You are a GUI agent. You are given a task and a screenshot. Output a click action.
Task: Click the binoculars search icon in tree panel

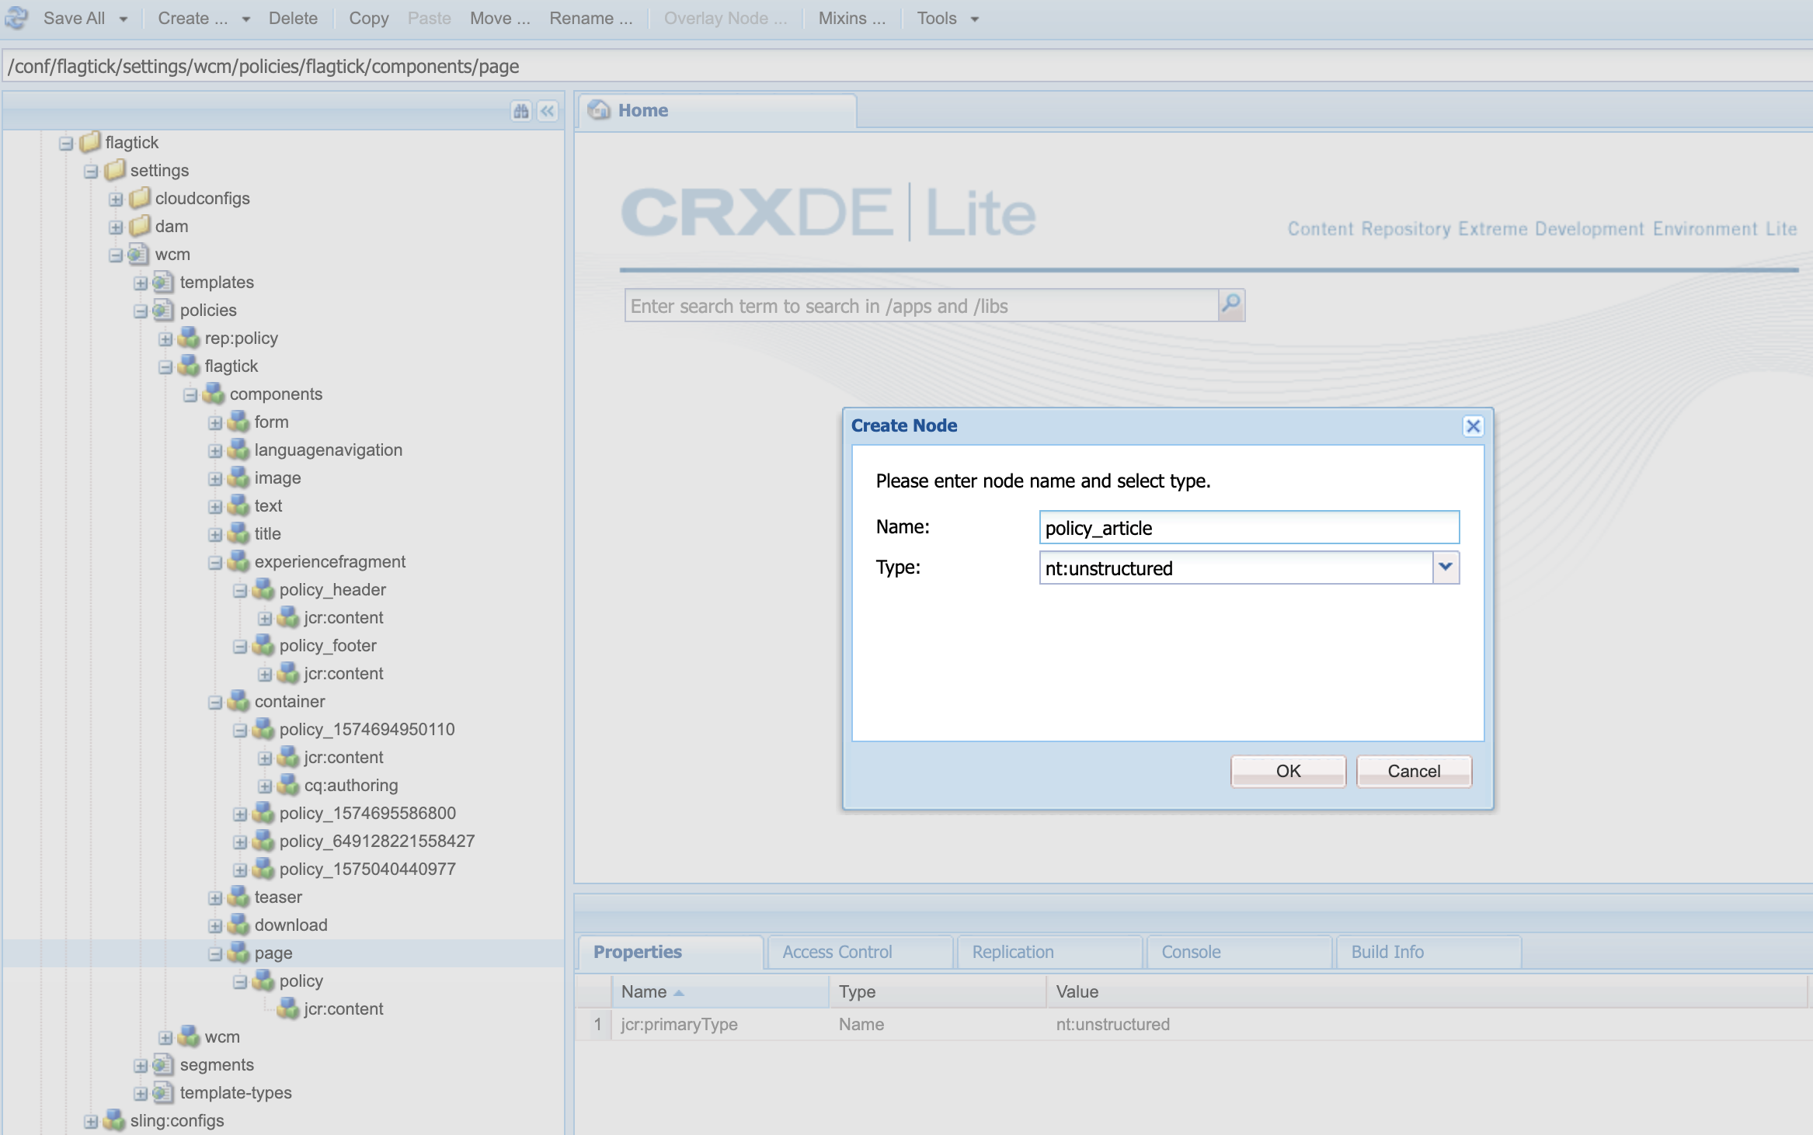[520, 111]
